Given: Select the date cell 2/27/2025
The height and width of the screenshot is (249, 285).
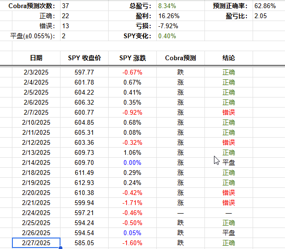Looking at the screenshot, I should tap(36, 243).
